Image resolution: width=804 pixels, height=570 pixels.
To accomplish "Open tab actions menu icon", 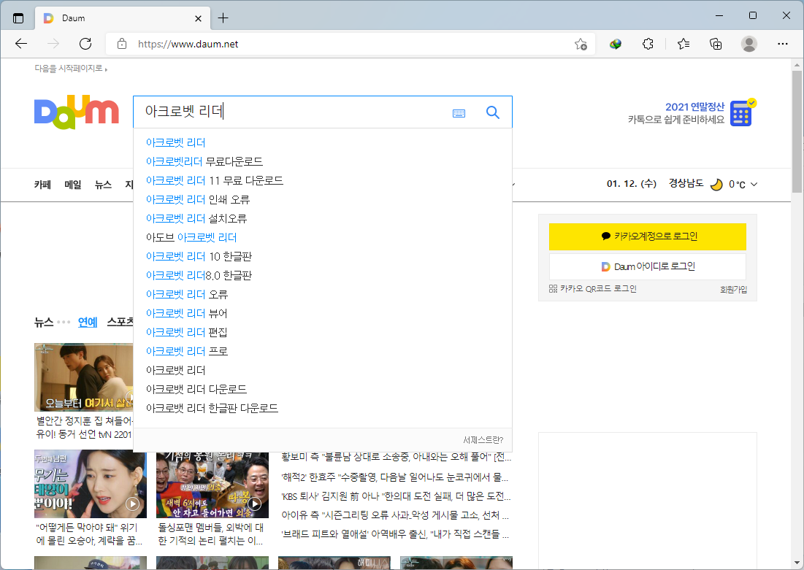I will 18,18.
